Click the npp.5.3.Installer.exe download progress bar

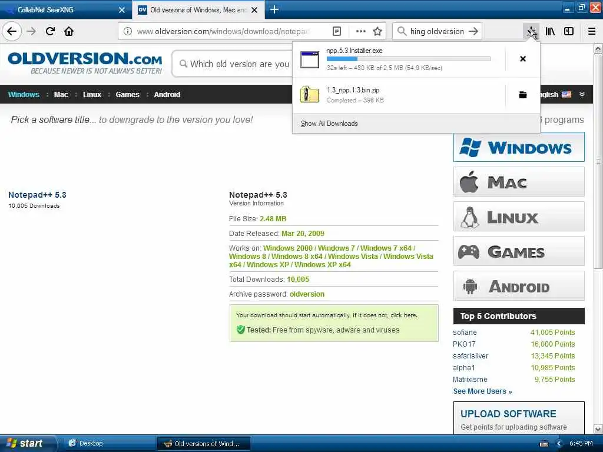pyautogui.click(x=409, y=59)
